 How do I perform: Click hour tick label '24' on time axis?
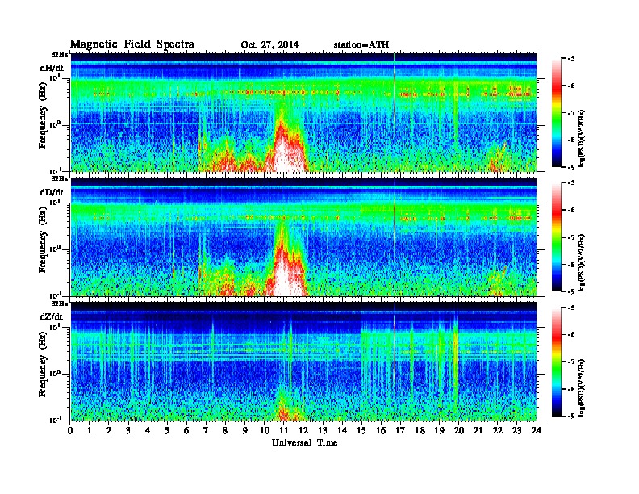[537, 431]
